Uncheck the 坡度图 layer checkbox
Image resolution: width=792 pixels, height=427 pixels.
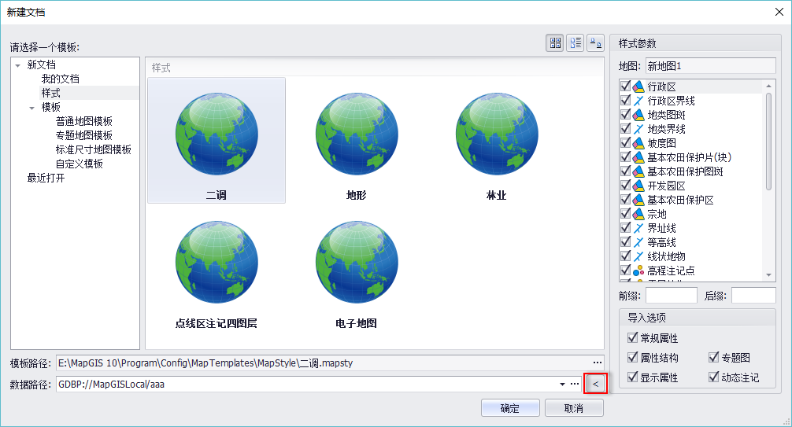(626, 143)
